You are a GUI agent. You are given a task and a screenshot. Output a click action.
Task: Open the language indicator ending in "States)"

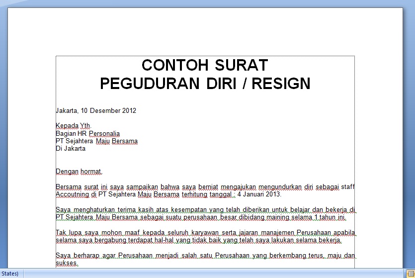coord(10,274)
